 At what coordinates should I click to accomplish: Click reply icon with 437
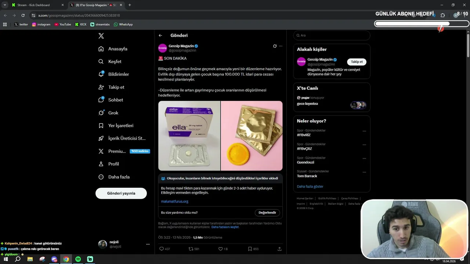click(x=164, y=249)
